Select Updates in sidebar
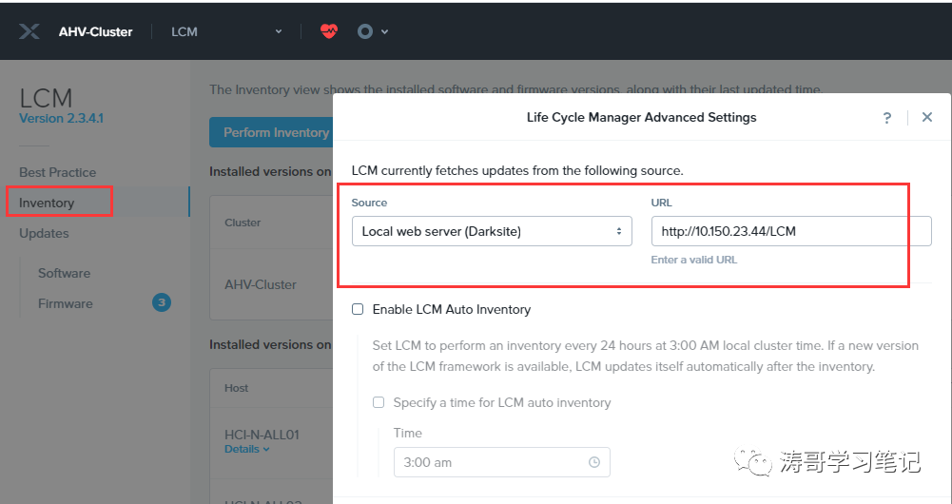952x504 pixels. (44, 233)
